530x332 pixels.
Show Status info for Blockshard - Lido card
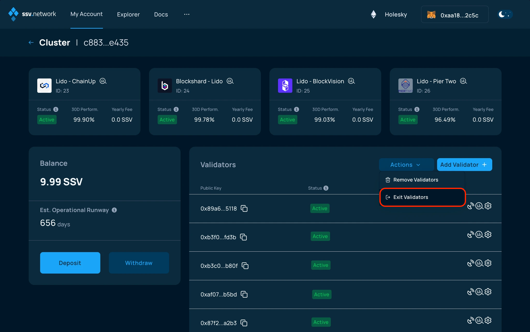click(176, 109)
